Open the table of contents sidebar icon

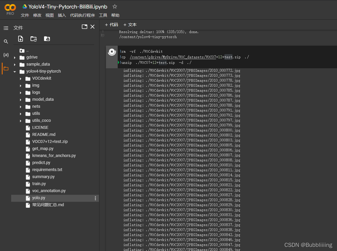click(6, 28)
